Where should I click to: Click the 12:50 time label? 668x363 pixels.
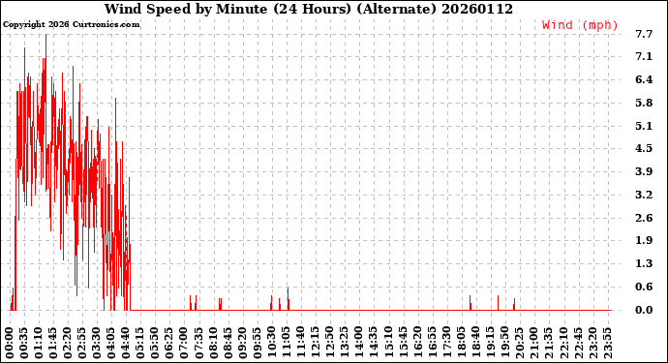click(x=330, y=343)
